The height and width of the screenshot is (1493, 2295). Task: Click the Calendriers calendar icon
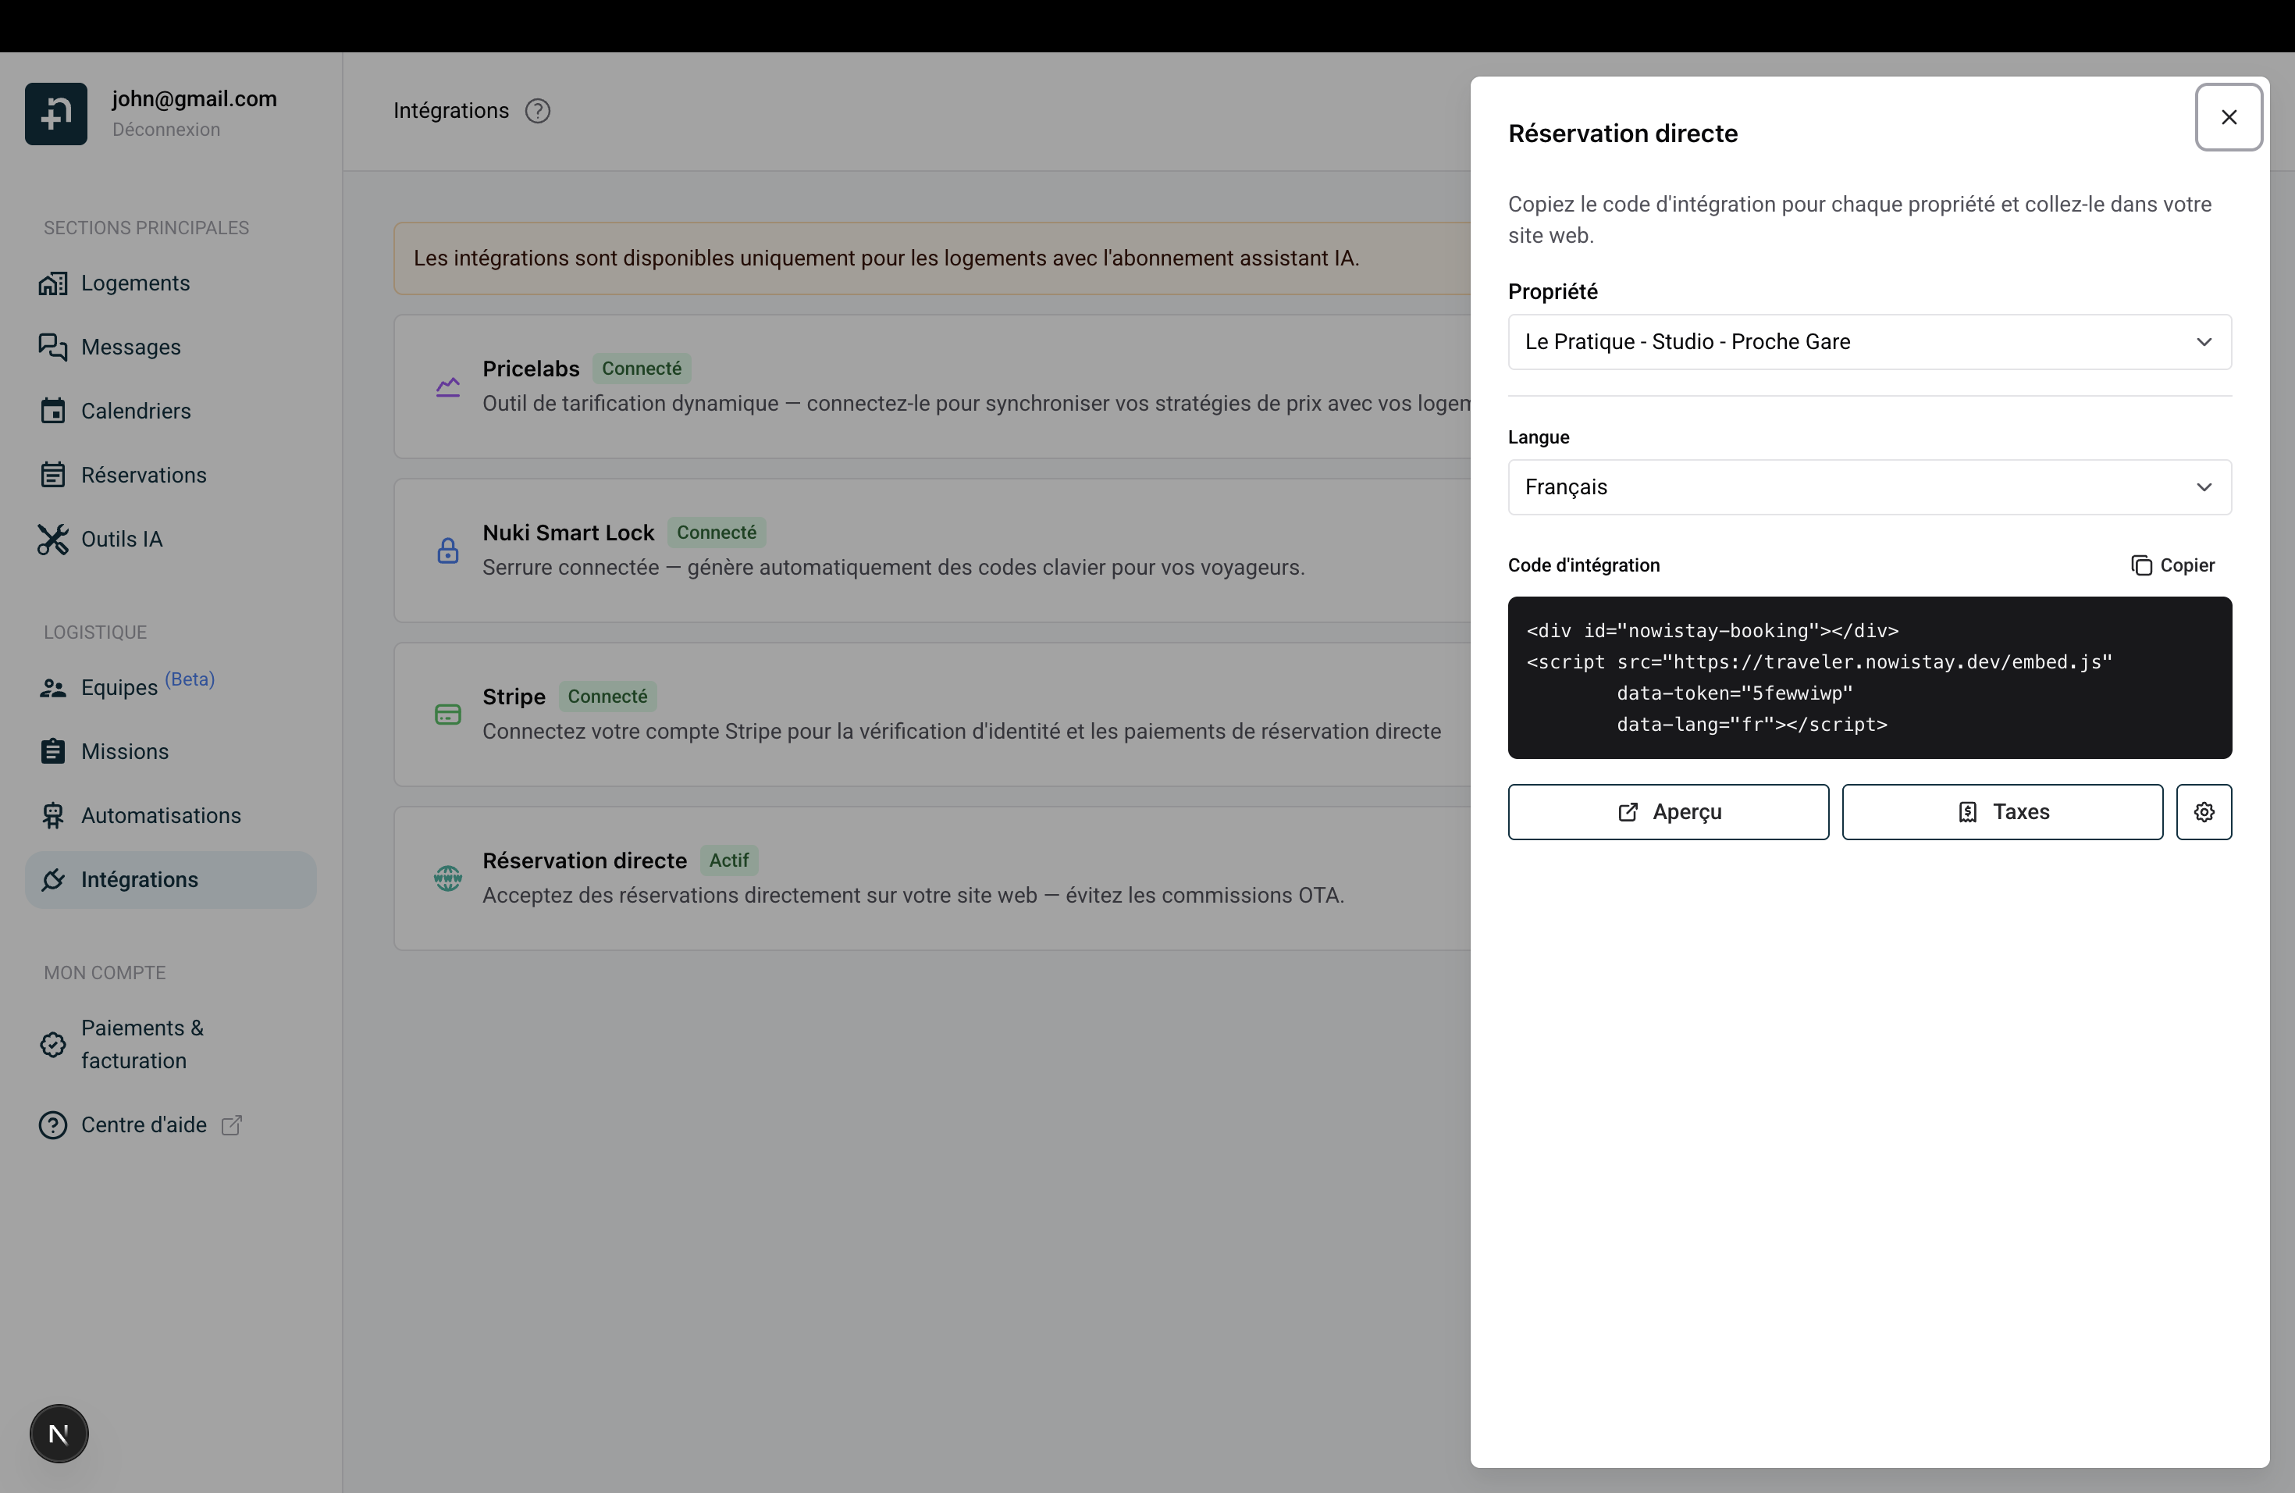[x=53, y=411]
